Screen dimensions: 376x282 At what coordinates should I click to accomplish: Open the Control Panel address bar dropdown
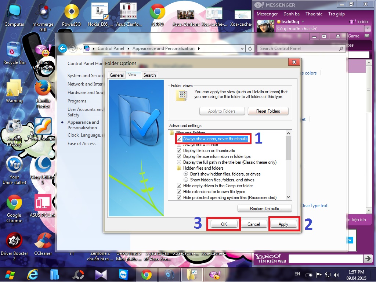pyautogui.click(x=241, y=48)
